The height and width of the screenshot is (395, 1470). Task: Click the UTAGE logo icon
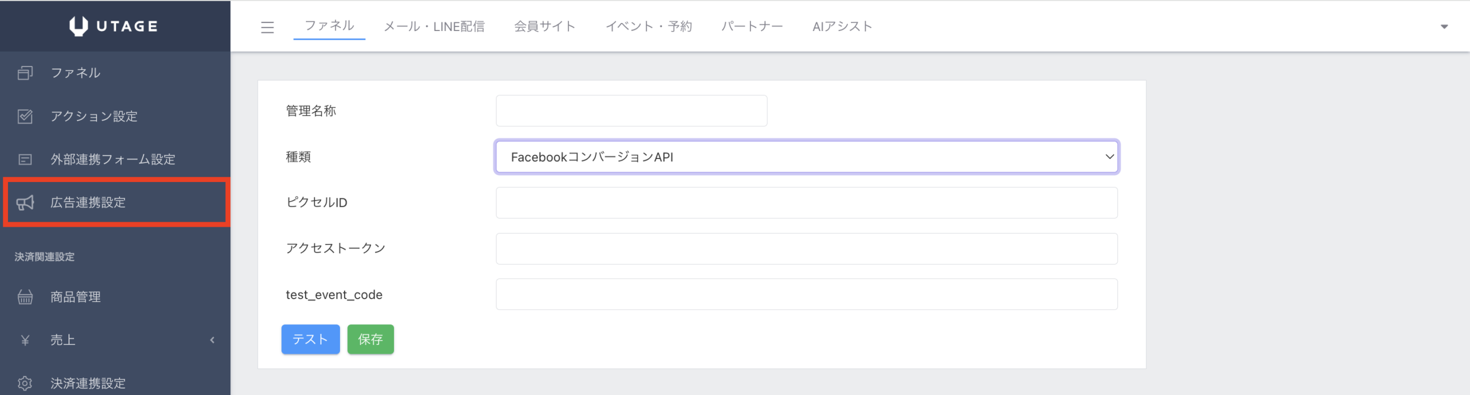tap(79, 26)
